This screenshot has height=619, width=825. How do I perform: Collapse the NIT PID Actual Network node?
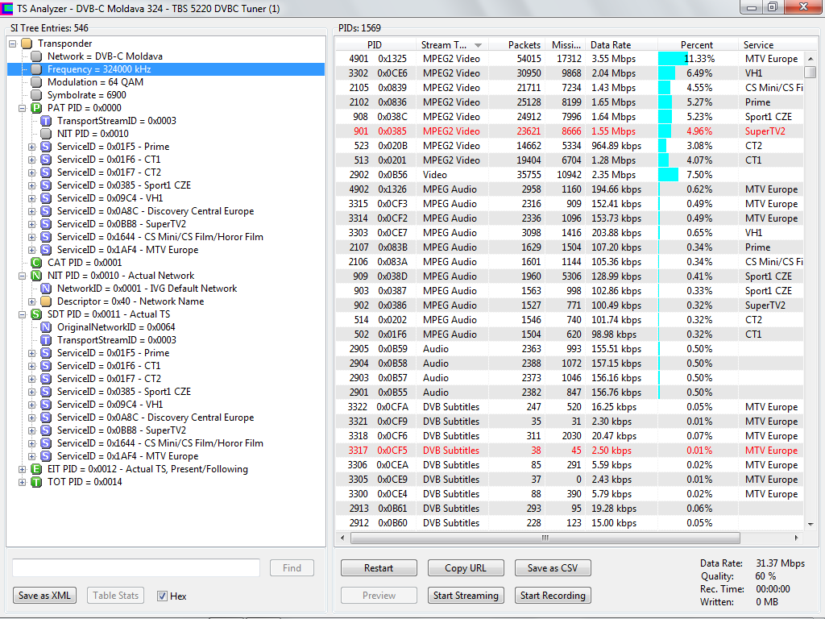click(22, 276)
